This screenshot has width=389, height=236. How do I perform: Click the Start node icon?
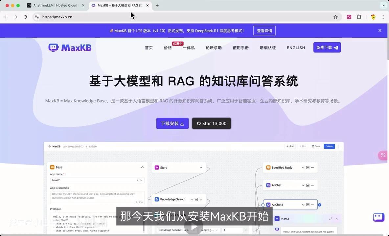157,167
